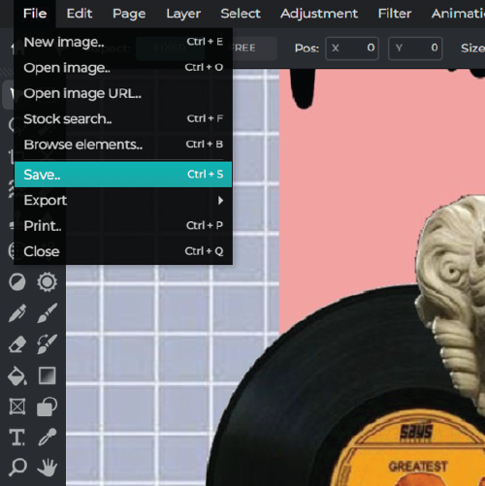Image resolution: width=485 pixels, height=486 pixels.
Task: Select the Gradient tool
Action: (x=48, y=375)
